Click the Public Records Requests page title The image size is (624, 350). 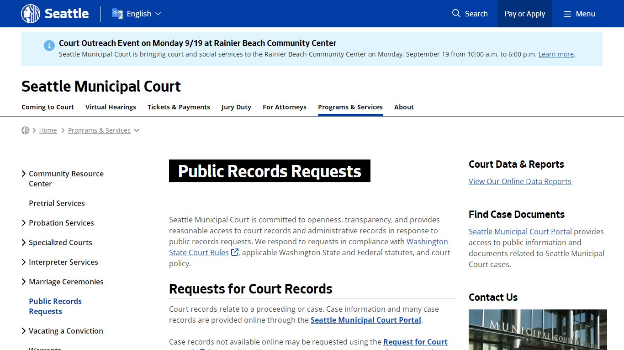(x=270, y=171)
